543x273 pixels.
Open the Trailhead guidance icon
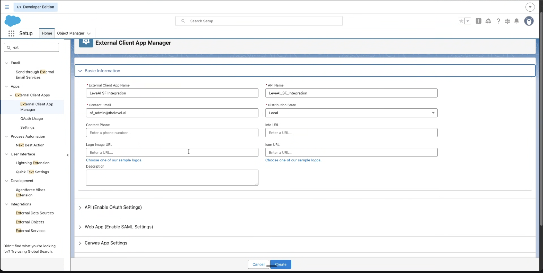(488, 21)
